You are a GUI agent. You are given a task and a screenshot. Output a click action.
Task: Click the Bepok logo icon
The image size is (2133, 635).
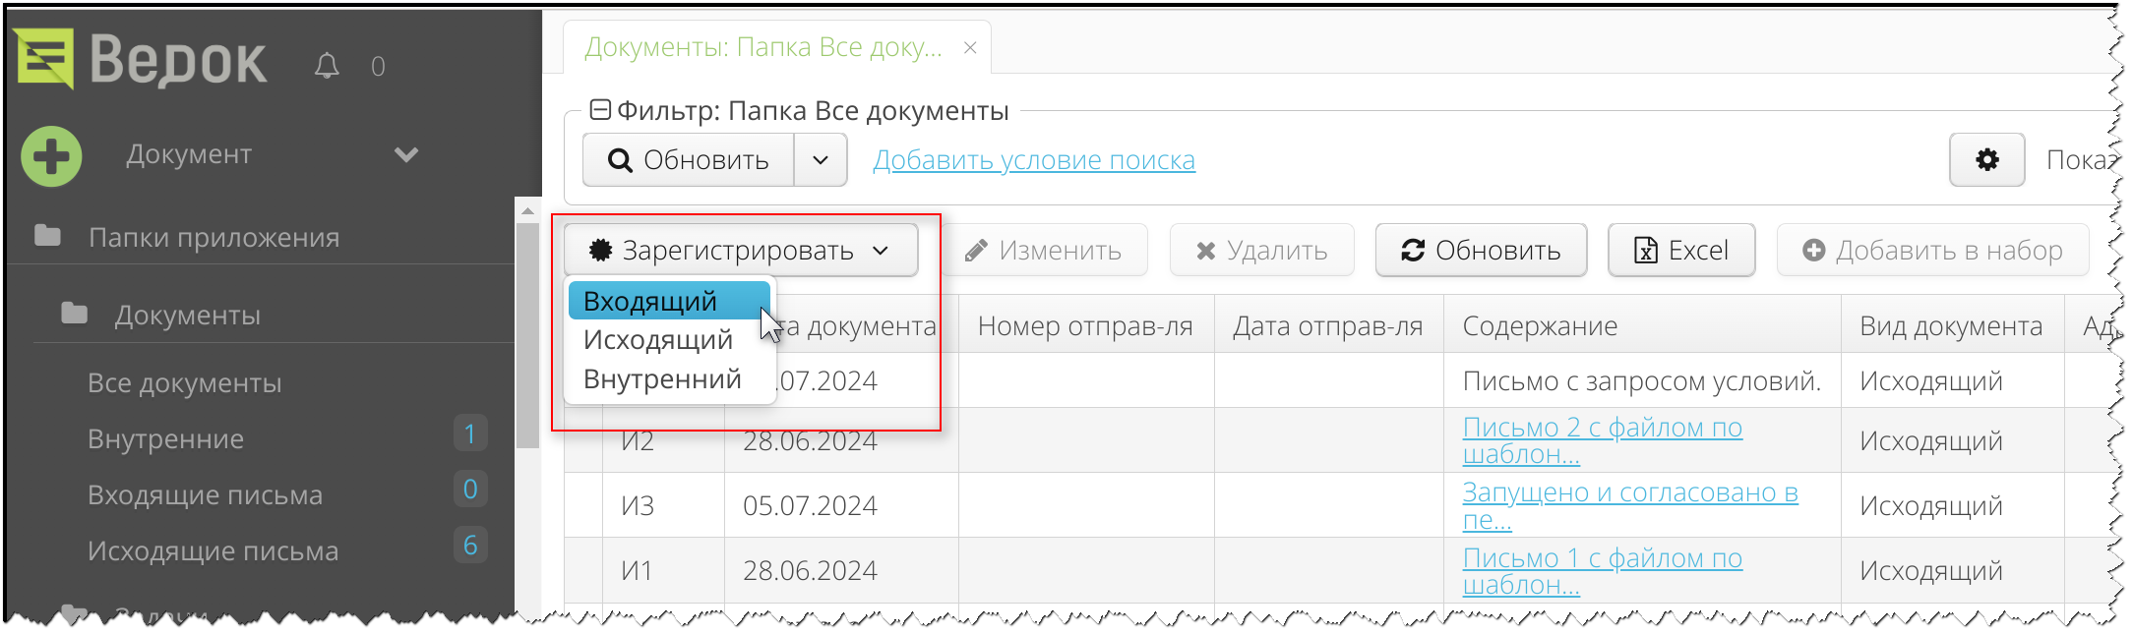pos(45,59)
